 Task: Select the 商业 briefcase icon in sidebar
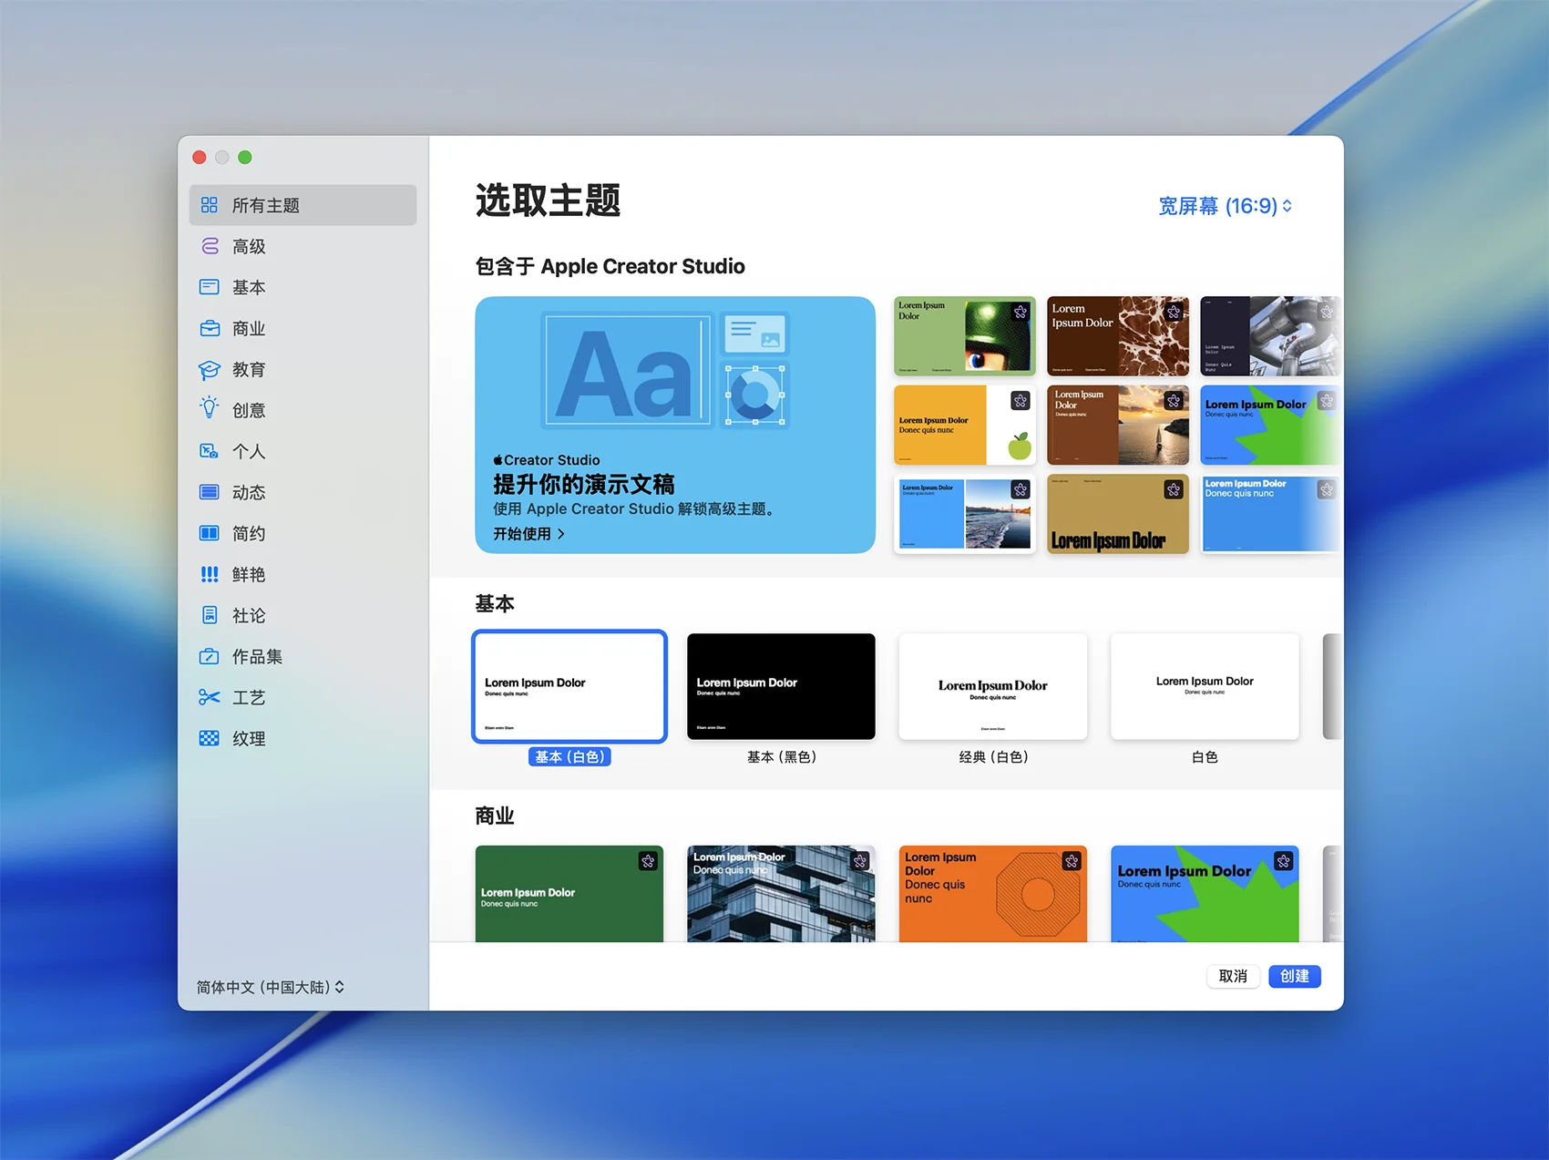[x=210, y=328]
